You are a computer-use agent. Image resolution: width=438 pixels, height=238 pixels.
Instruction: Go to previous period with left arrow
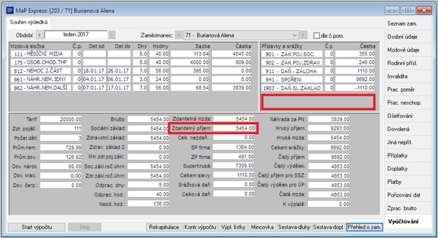click(x=39, y=35)
